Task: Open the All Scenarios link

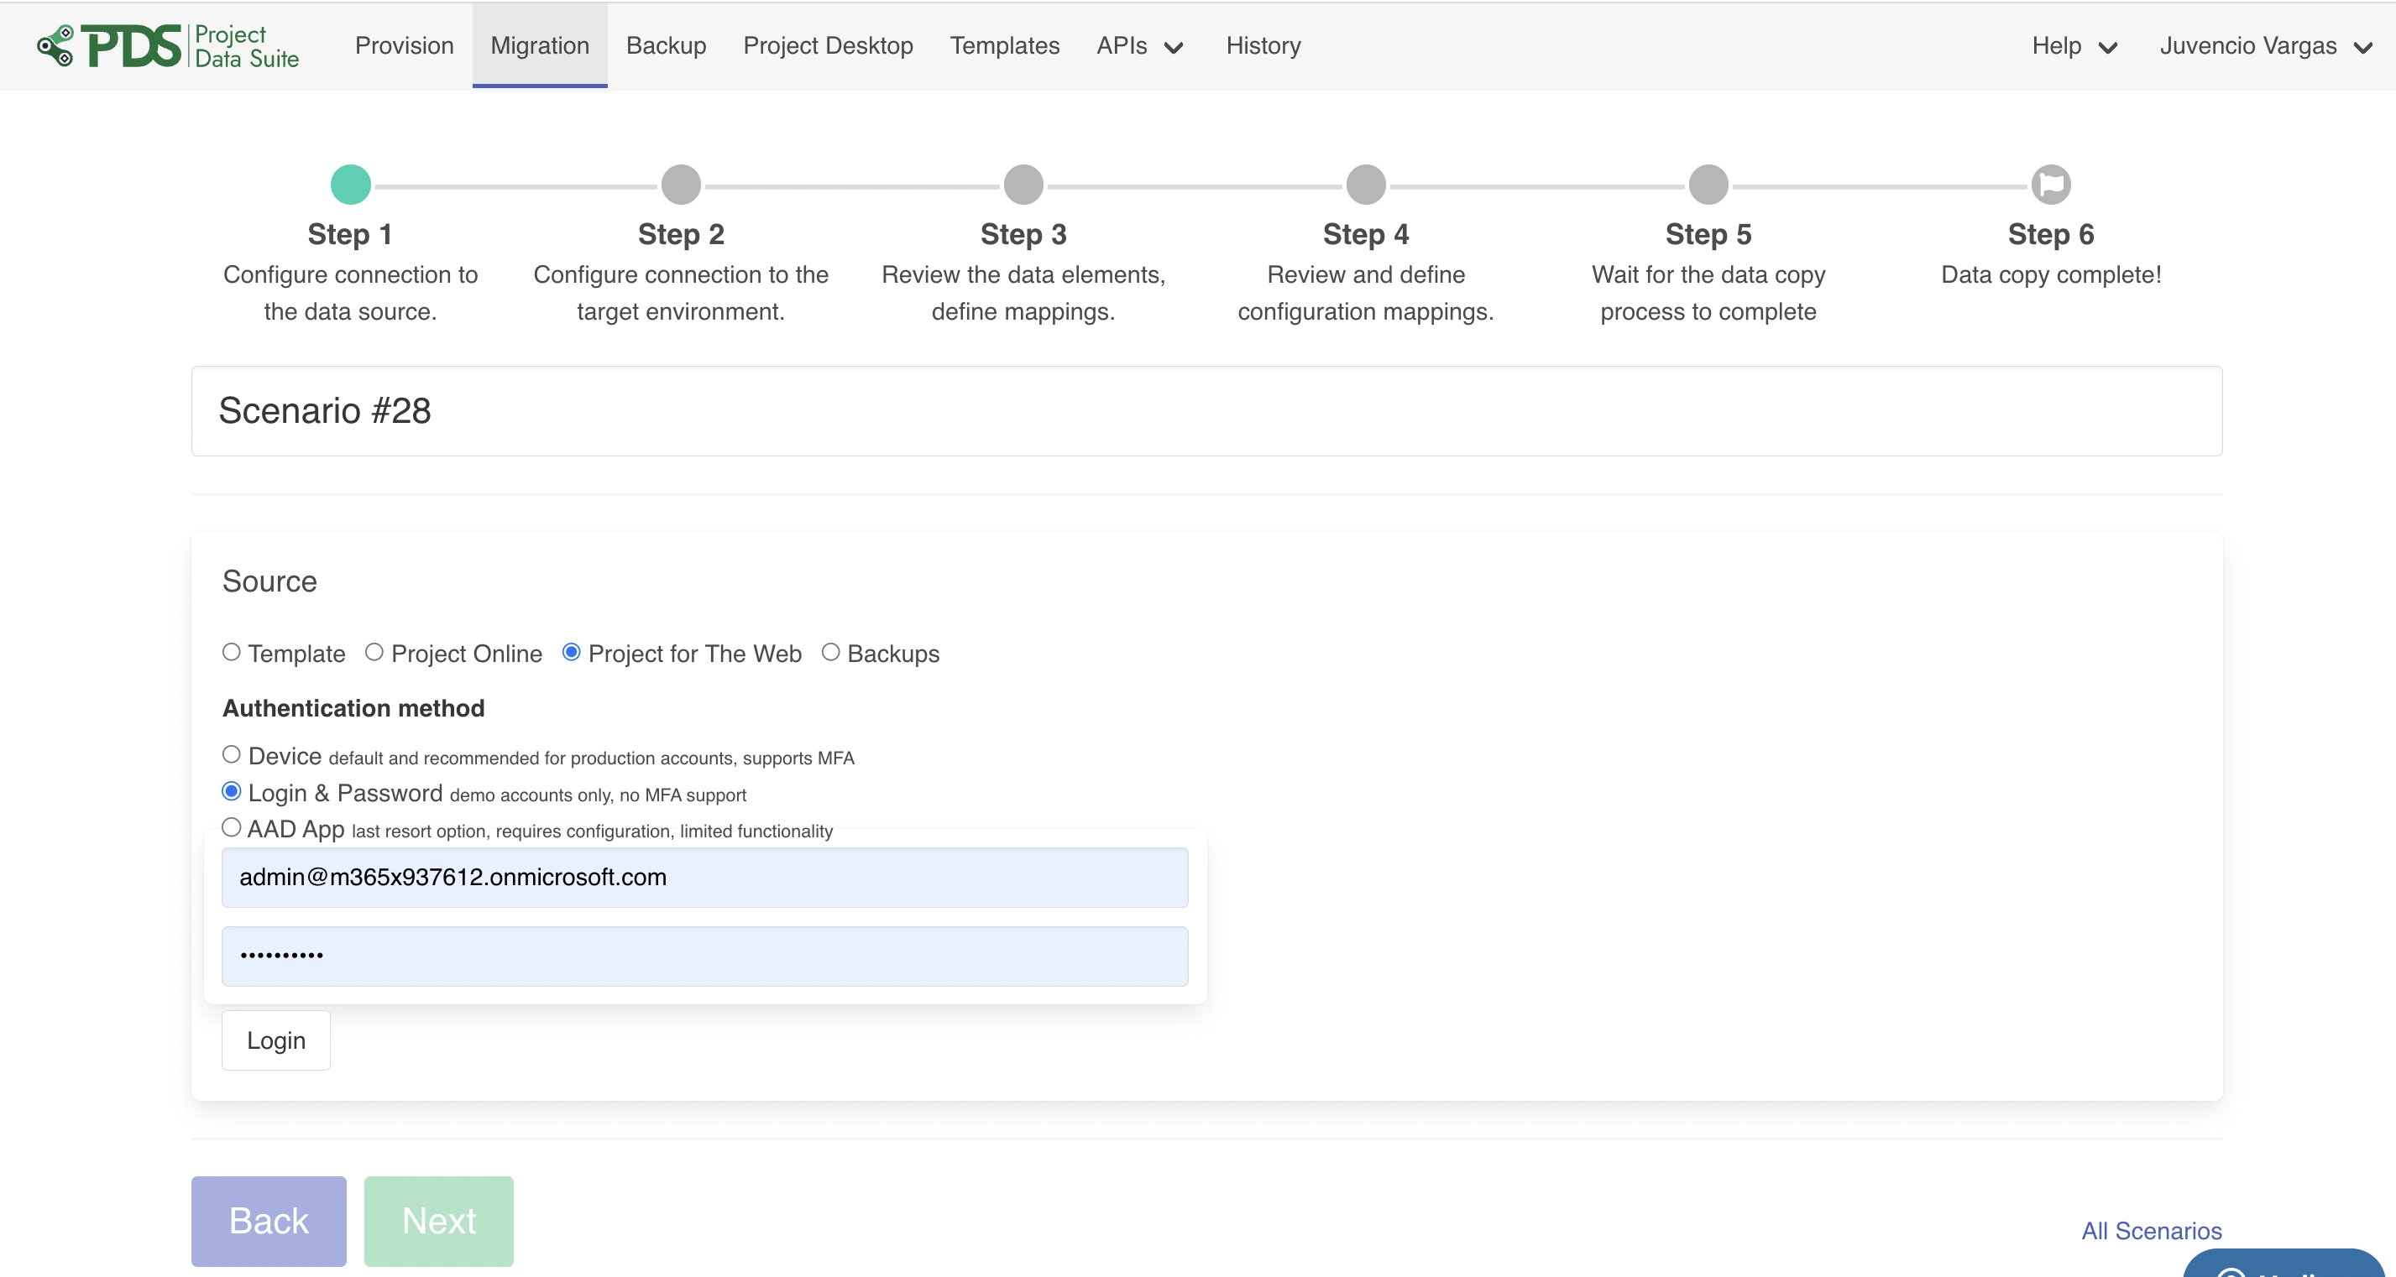Action: [2151, 1231]
